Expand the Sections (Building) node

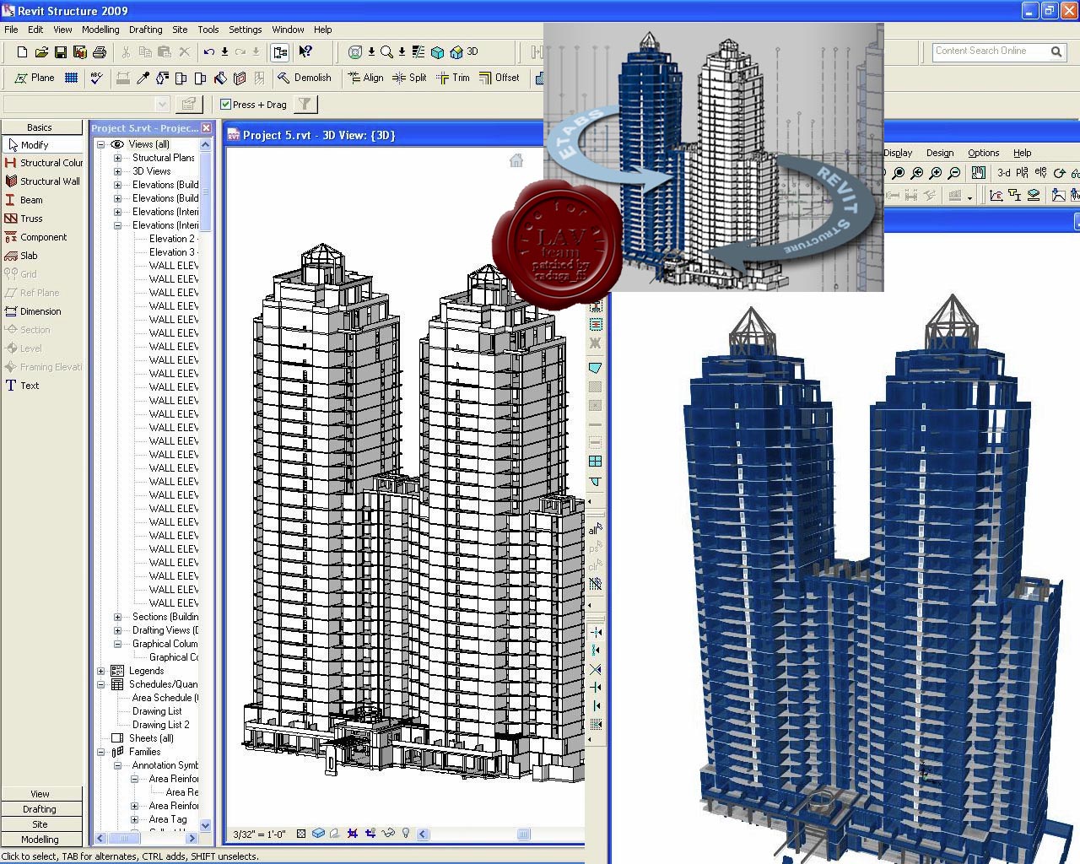click(x=118, y=617)
